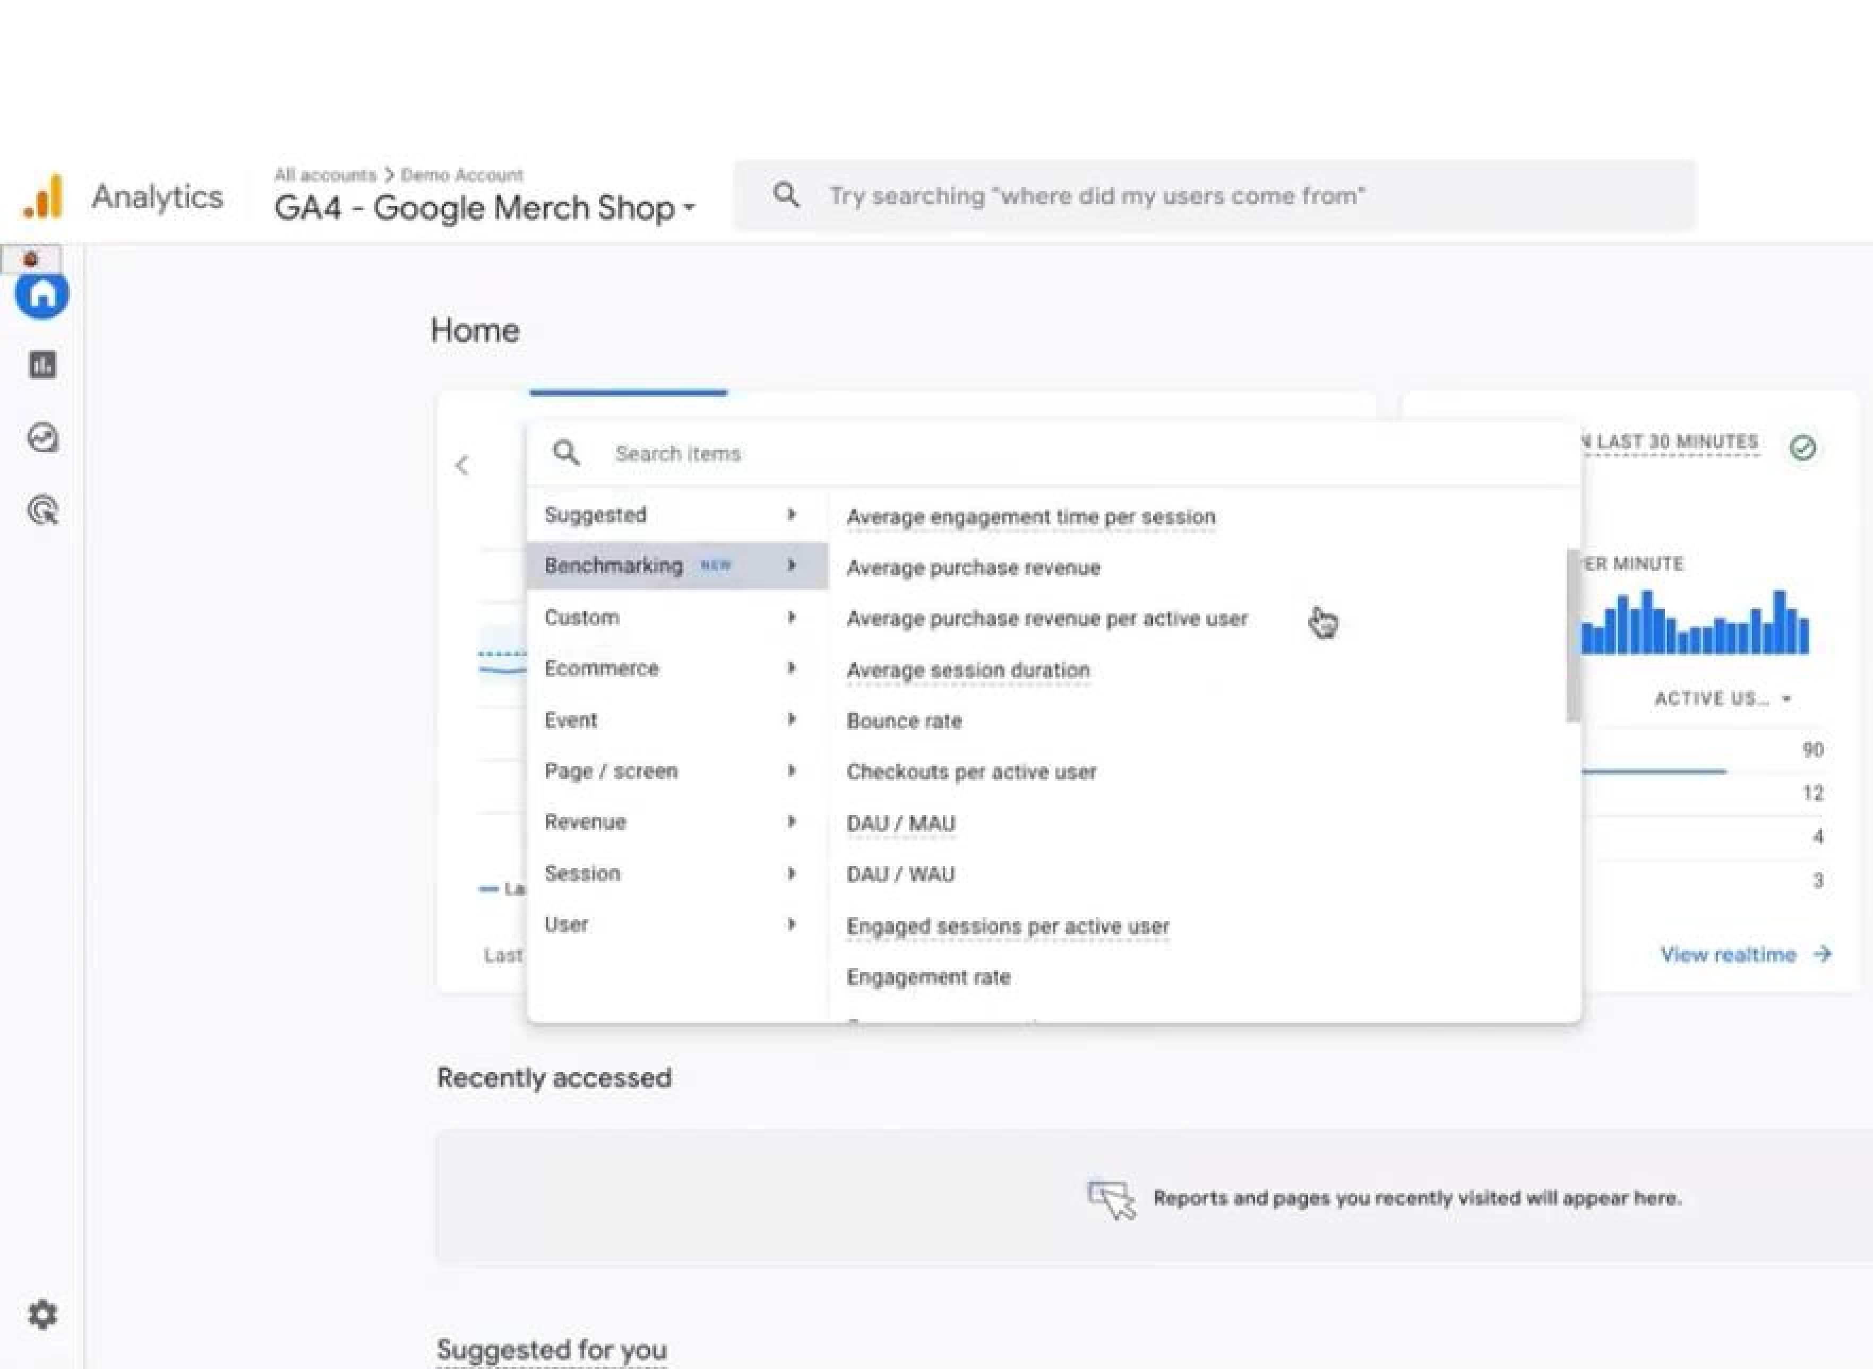Image resolution: width=1873 pixels, height=1369 pixels.
Task: Click the value 12 in realtime table
Action: pos(1812,793)
